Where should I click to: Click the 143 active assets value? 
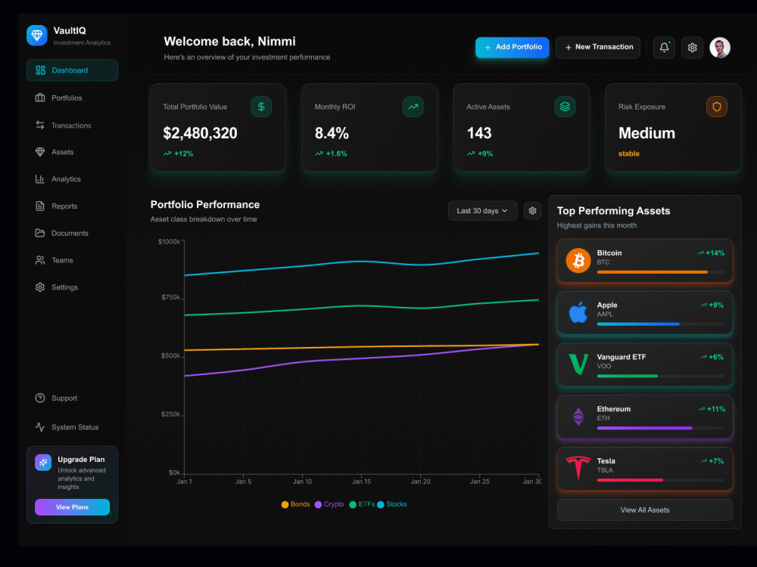(479, 133)
